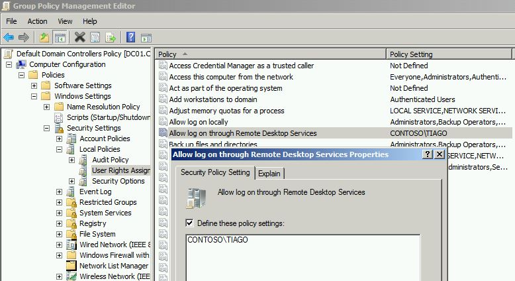
Task: Click the Up One Level folder icon
Action: point(44,37)
